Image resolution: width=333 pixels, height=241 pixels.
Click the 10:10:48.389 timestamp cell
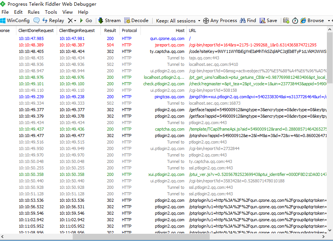pyautogui.click(x=31, y=45)
